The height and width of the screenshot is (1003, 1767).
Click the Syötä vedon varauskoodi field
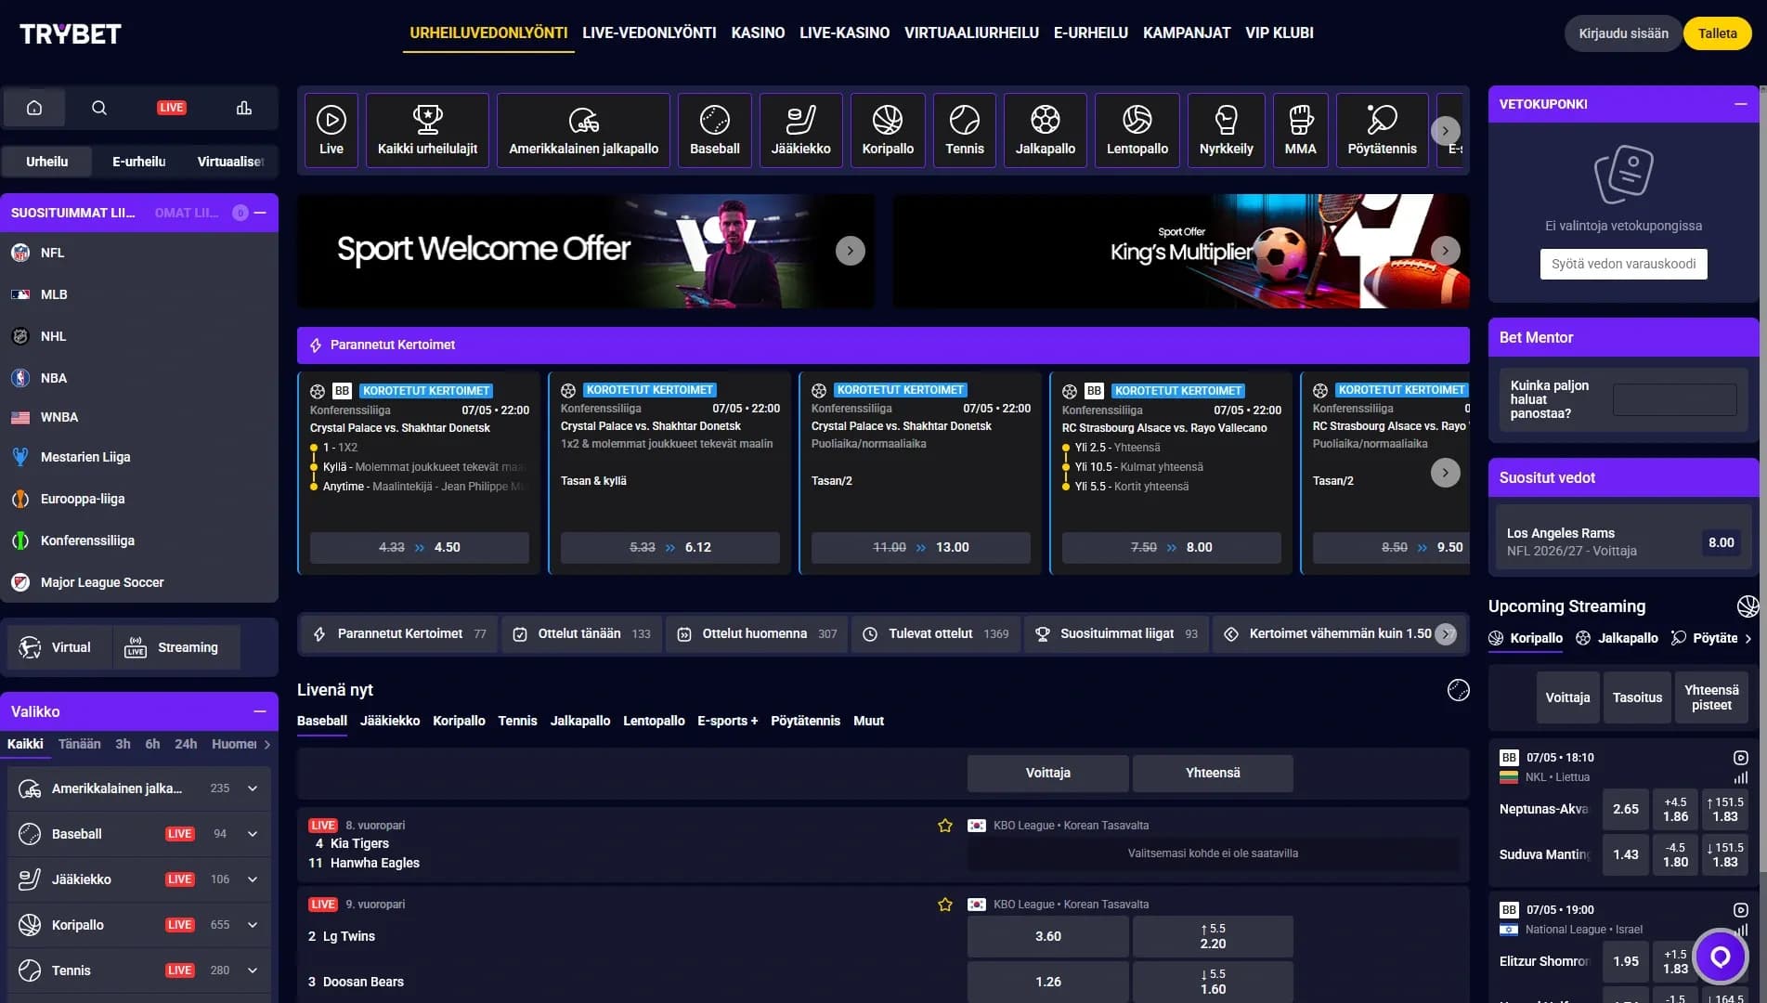click(1623, 264)
